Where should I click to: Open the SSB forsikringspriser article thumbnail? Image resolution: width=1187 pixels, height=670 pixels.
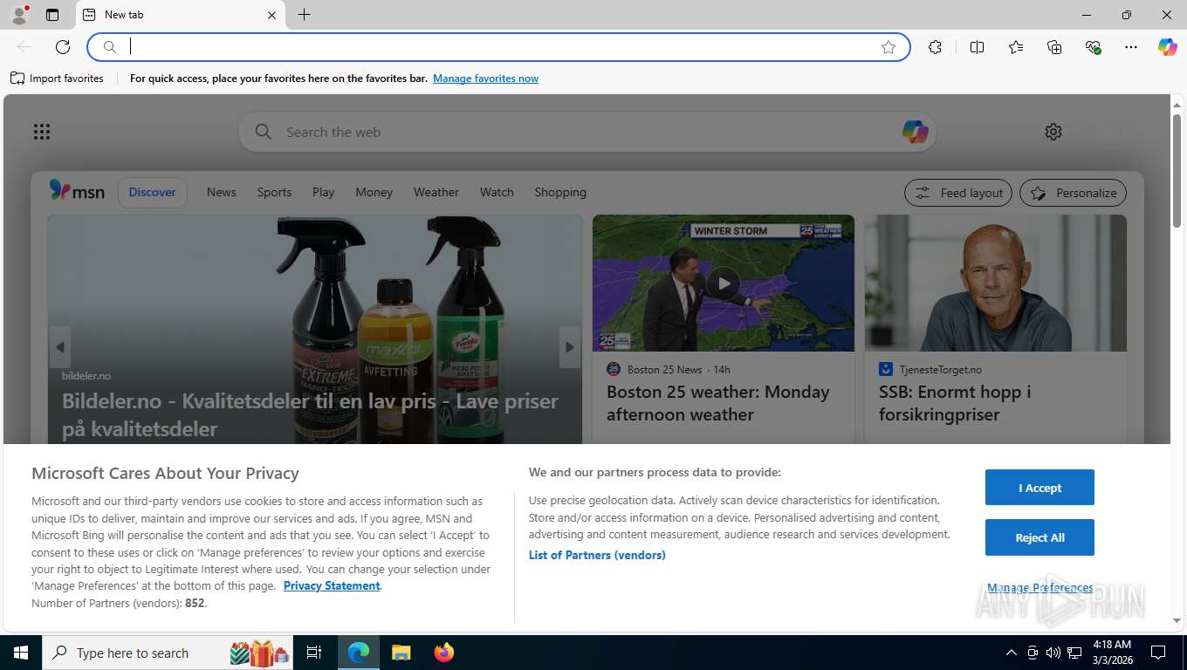996,283
